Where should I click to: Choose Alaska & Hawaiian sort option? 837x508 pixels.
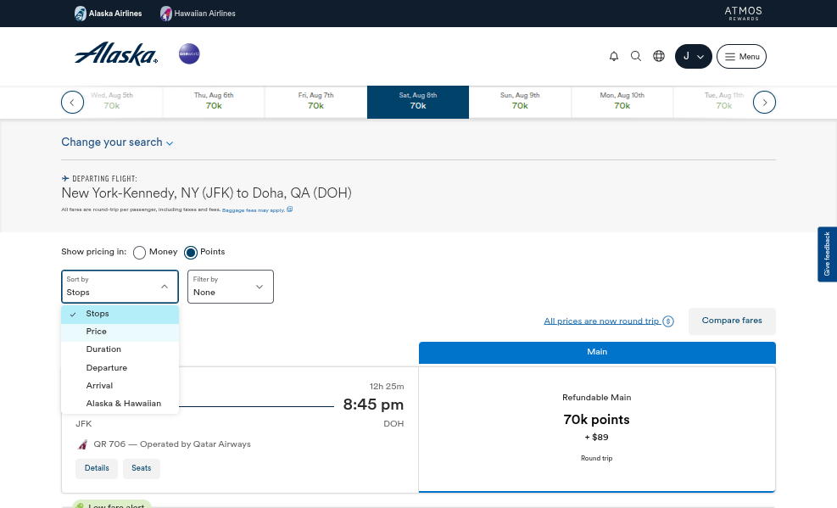click(x=120, y=404)
